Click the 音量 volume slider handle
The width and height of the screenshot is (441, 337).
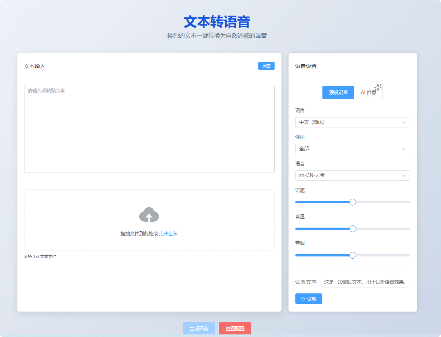point(352,228)
